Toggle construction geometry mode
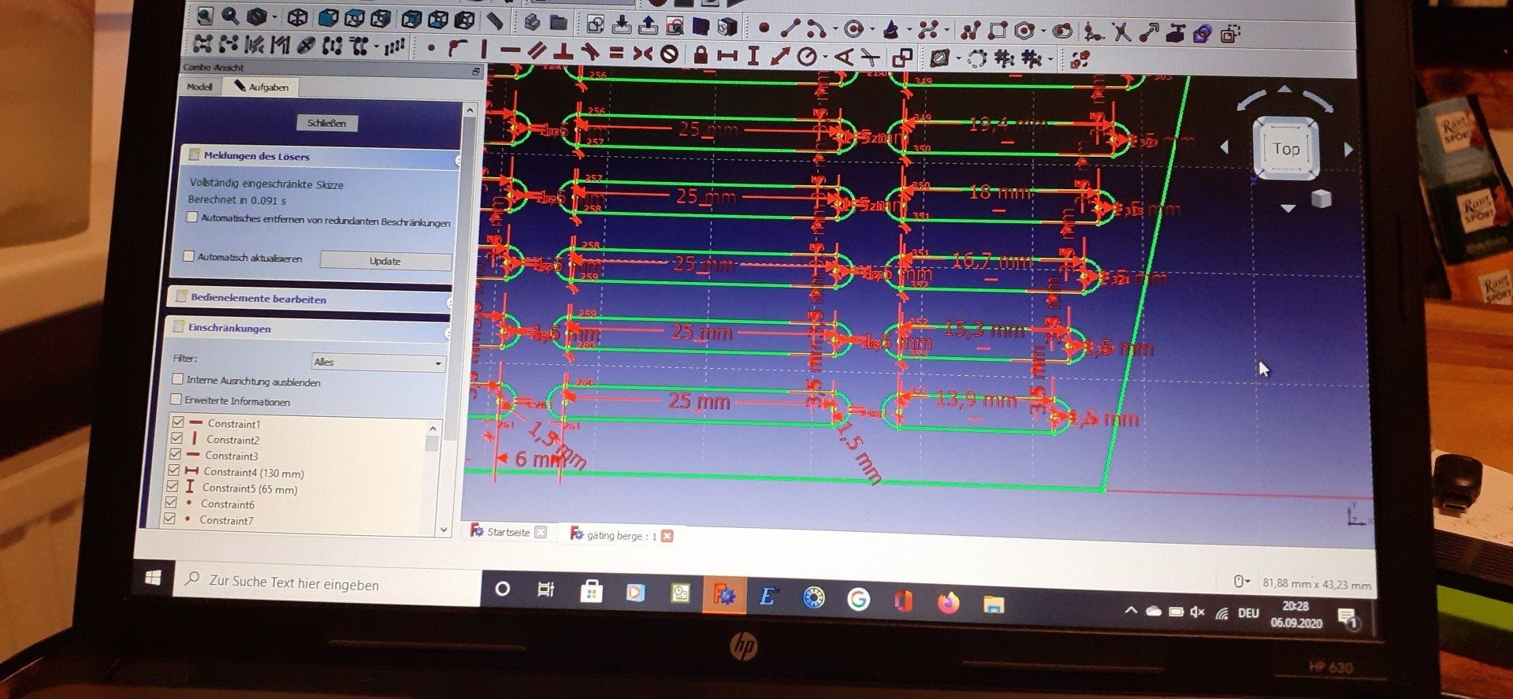Viewport: 1513px width, 699px height. (1230, 34)
